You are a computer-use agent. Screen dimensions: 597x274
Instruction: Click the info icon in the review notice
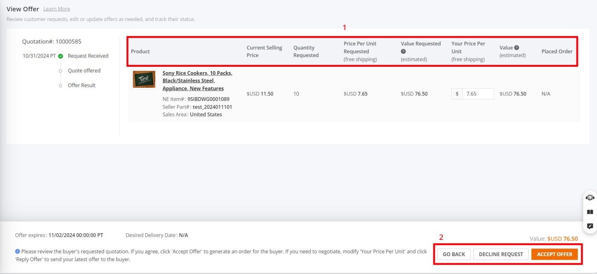point(17,251)
